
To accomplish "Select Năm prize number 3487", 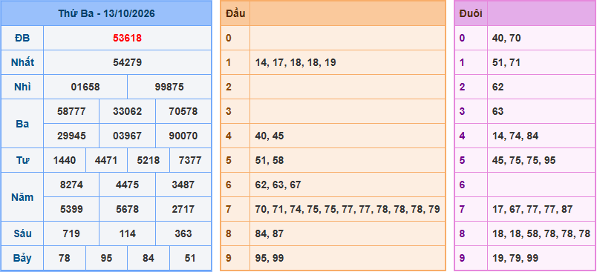I will click(183, 185).
